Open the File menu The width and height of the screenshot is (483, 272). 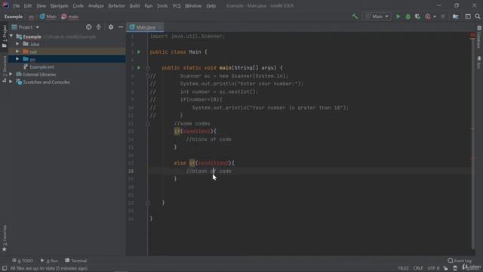tap(17, 6)
